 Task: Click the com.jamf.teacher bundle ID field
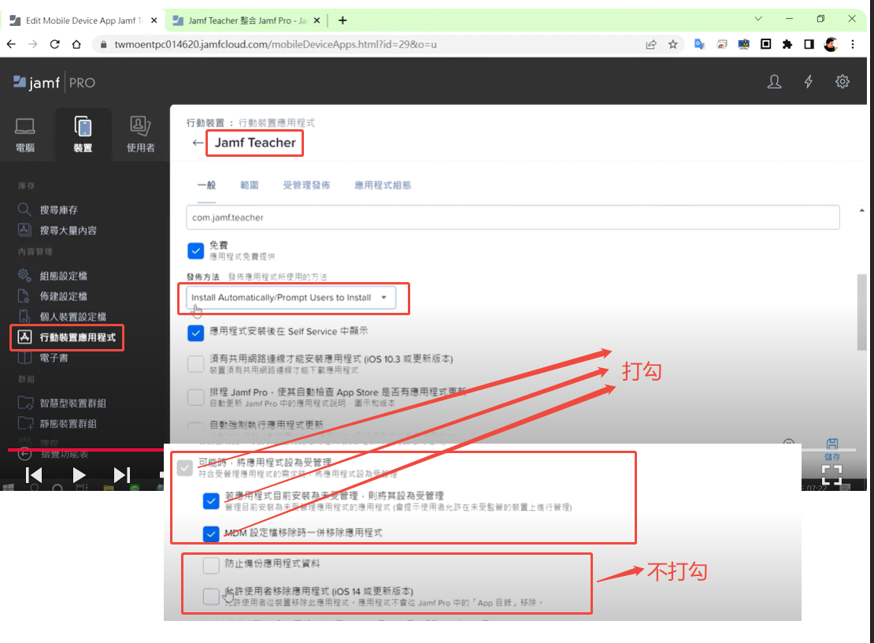click(x=513, y=217)
